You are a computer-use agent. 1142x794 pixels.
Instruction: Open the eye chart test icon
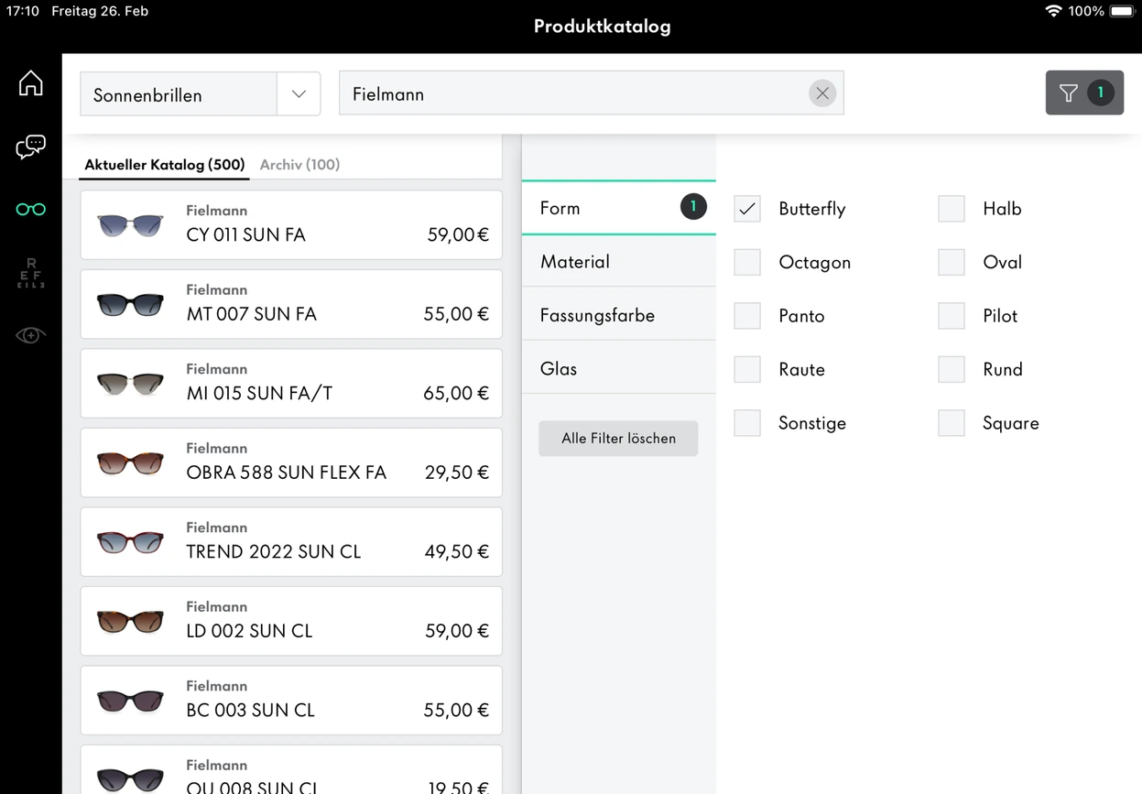tap(30, 273)
